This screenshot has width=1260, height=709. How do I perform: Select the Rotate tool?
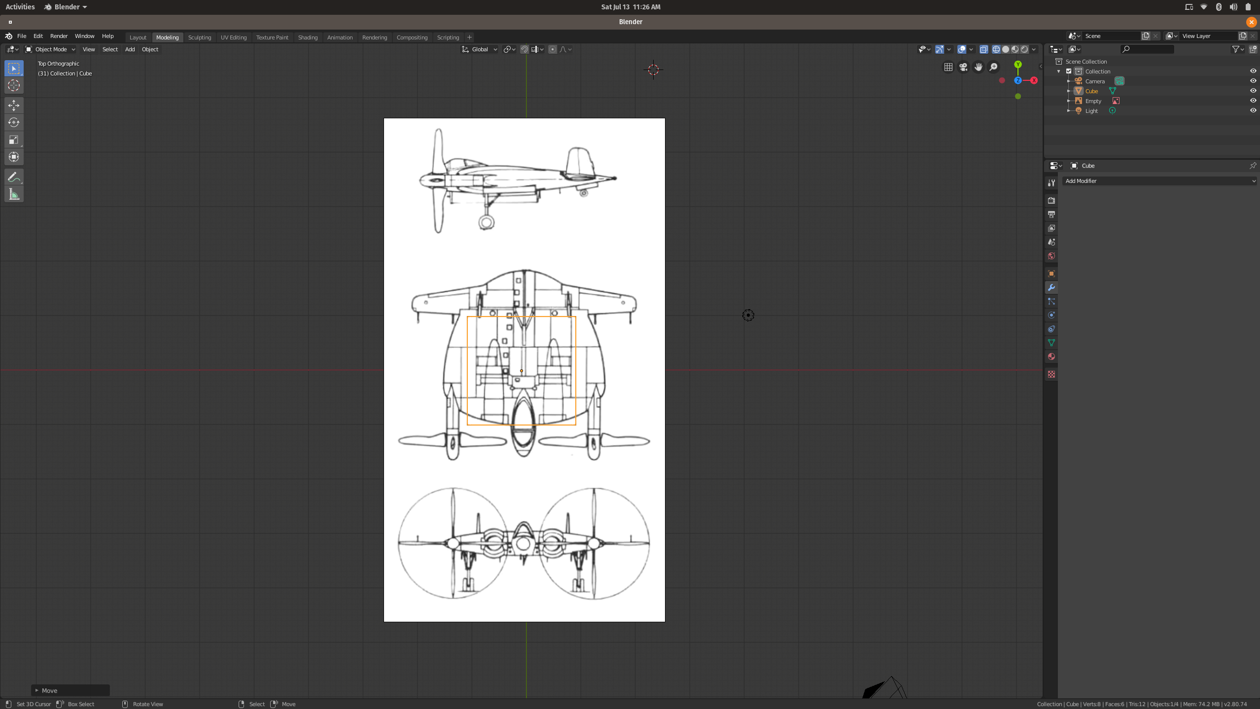coord(14,122)
